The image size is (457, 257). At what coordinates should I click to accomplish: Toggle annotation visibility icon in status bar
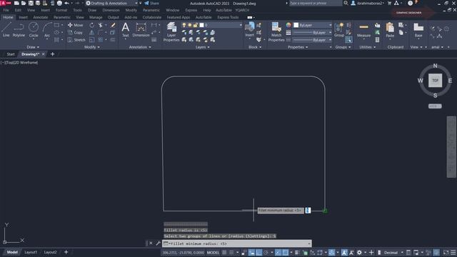[344, 252]
